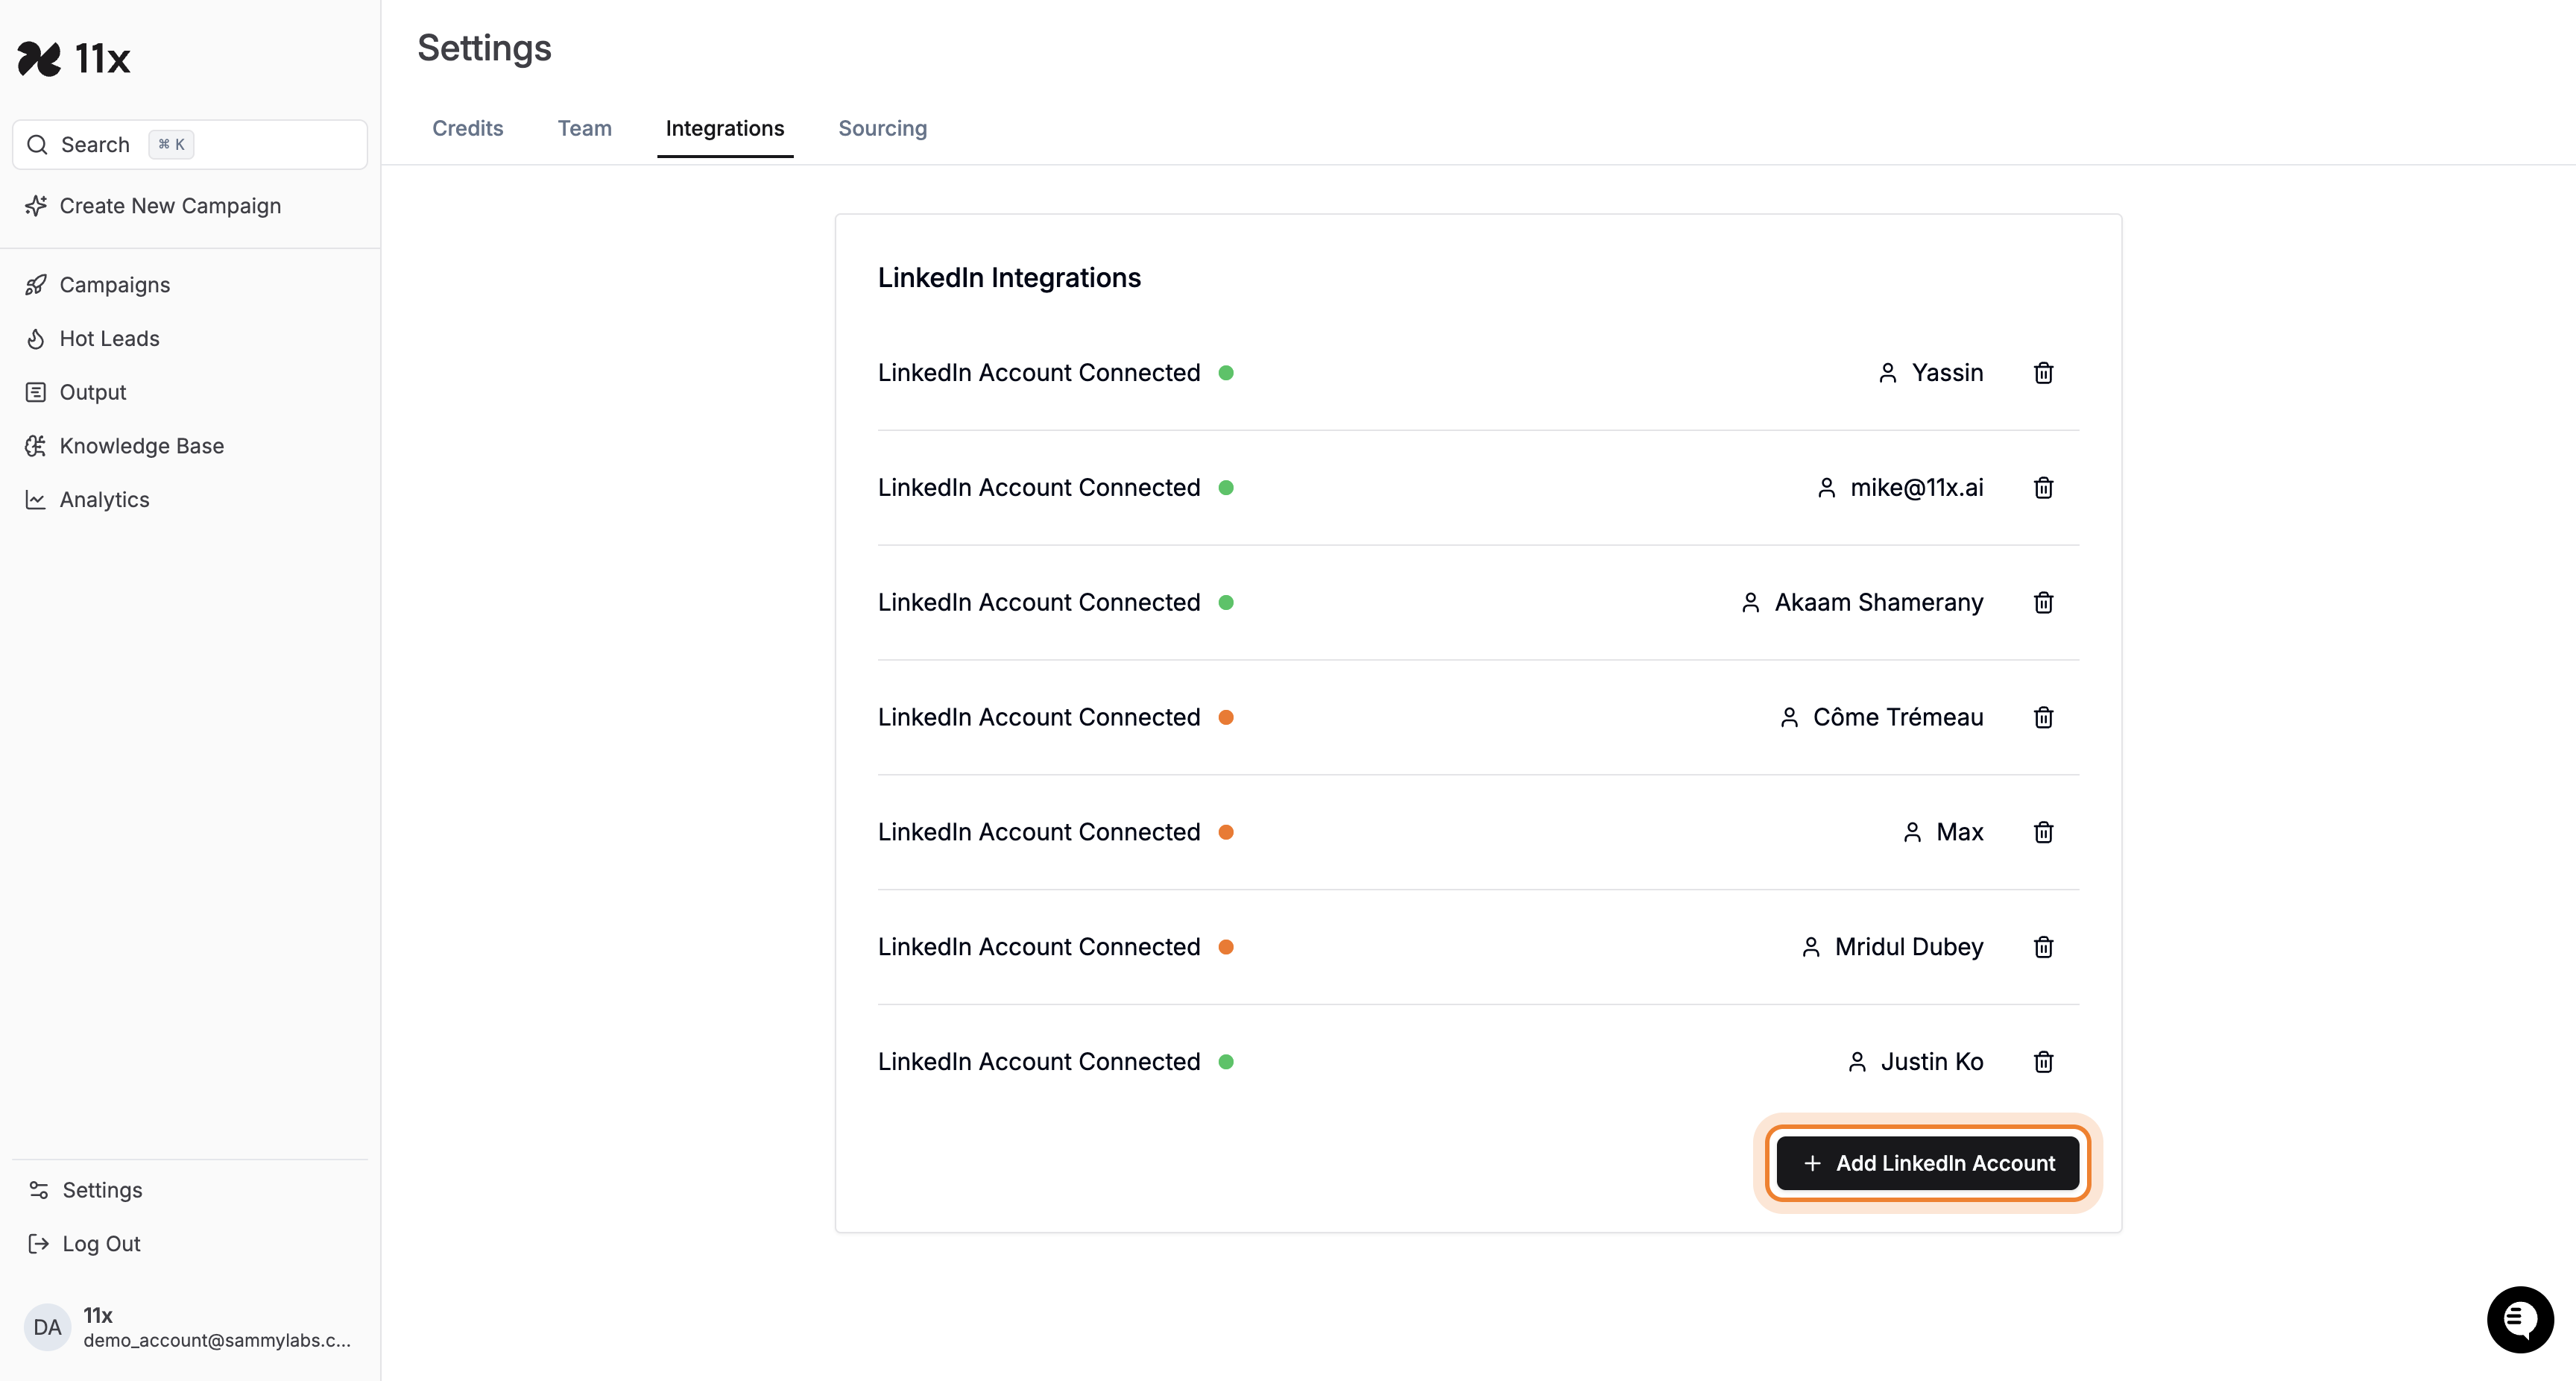Click "LinkedIn Account Connected" in Max's row
Image resolution: width=2576 pixels, height=1381 pixels.
tap(1039, 833)
